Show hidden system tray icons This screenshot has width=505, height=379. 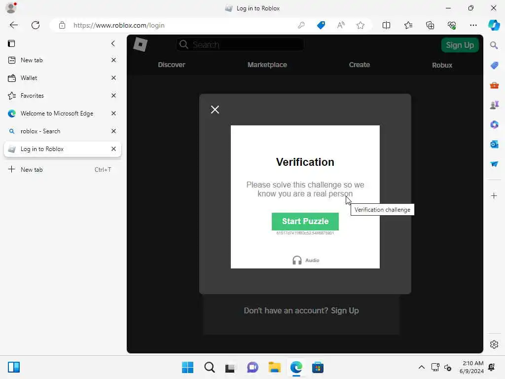pyautogui.click(x=421, y=367)
